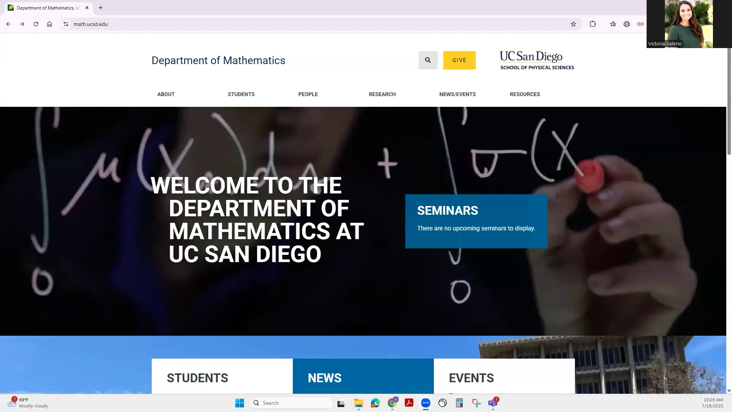Expand the RESEARCH navigation menu
The height and width of the screenshot is (412, 732).
pyautogui.click(x=382, y=94)
